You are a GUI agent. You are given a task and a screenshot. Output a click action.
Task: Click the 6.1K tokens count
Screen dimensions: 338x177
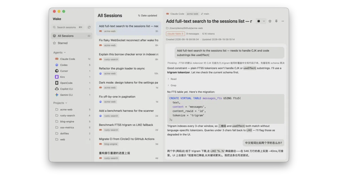click(x=208, y=34)
